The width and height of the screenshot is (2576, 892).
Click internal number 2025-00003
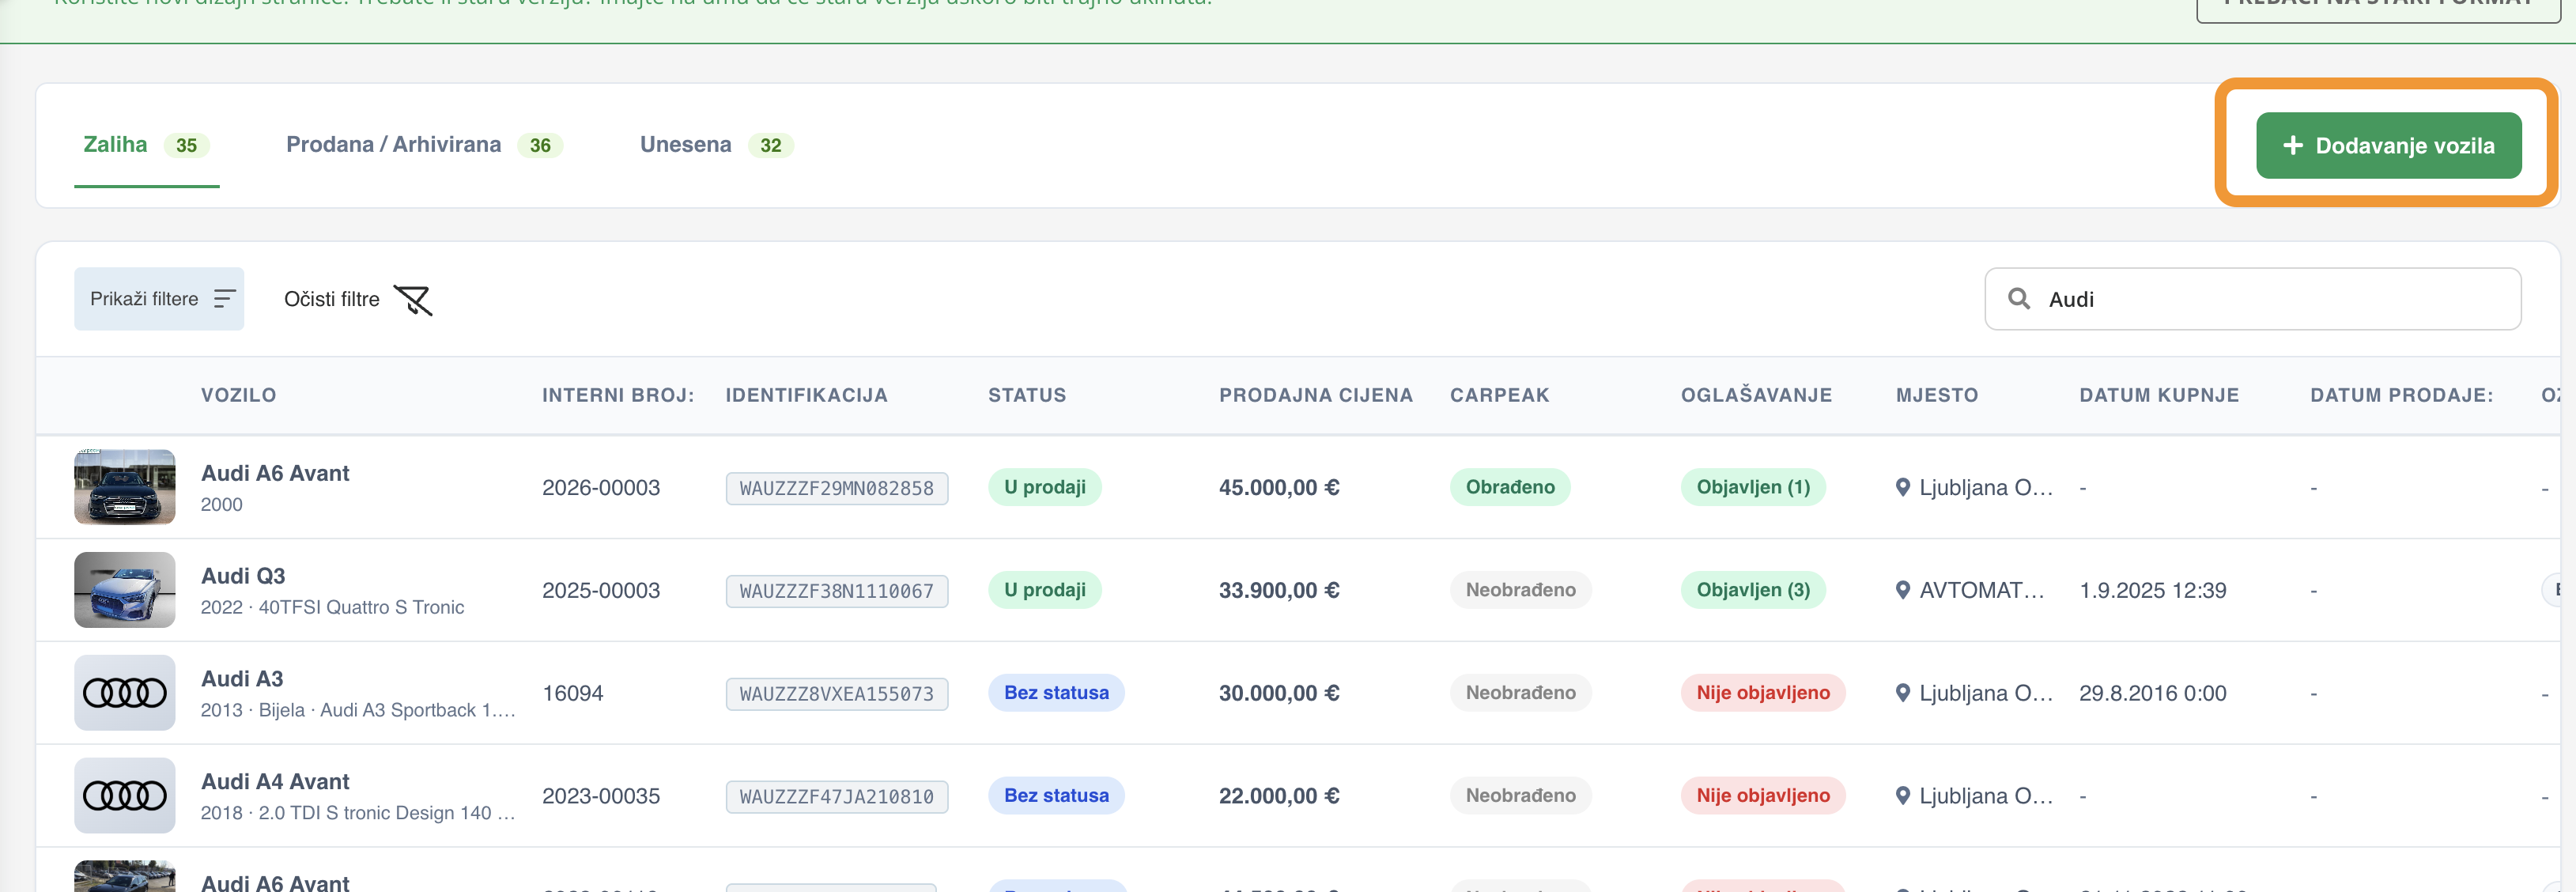[x=601, y=590]
